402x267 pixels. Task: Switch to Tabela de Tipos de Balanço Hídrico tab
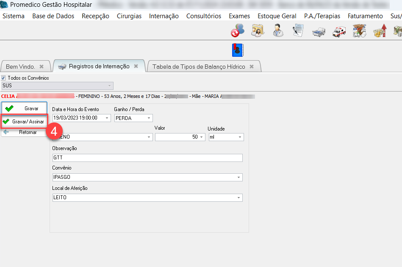(x=198, y=67)
